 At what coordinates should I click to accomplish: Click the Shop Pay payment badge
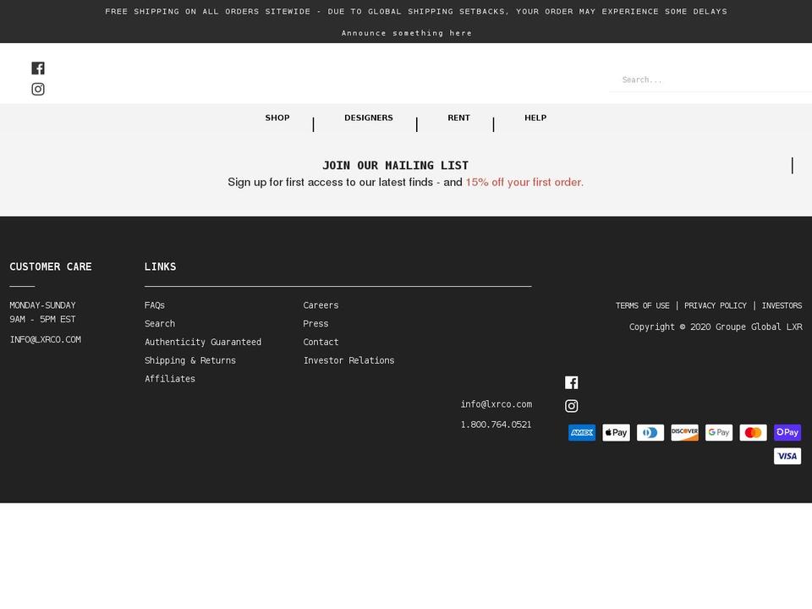(787, 432)
